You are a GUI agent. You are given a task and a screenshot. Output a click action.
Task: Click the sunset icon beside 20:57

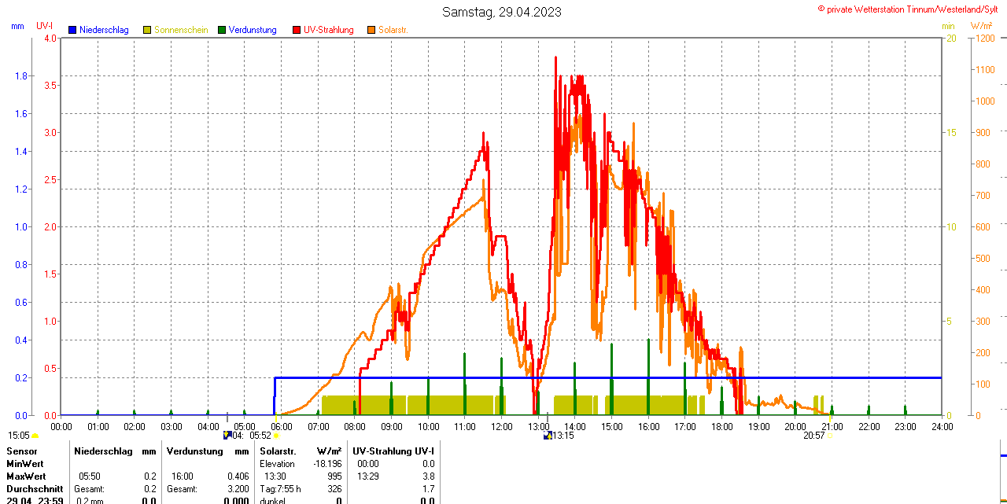tap(829, 436)
